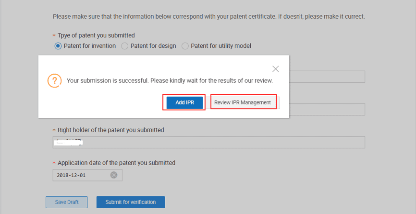Screen dimensions: 416x214
Task: Submit the form for verification
Action: click(131, 202)
